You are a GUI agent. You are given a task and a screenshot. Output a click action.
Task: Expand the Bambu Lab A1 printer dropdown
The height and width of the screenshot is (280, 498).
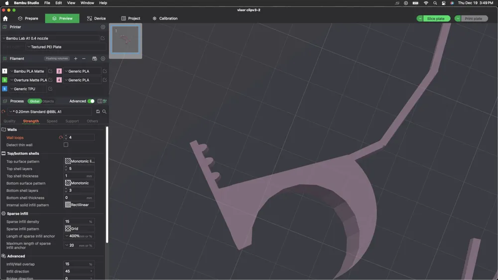[x=51, y=38]
